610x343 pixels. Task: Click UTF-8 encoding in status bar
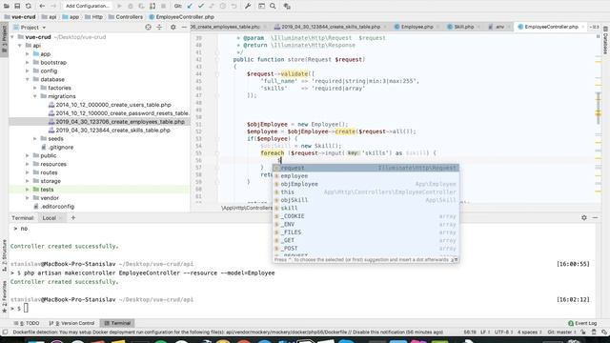click(503, 333)
